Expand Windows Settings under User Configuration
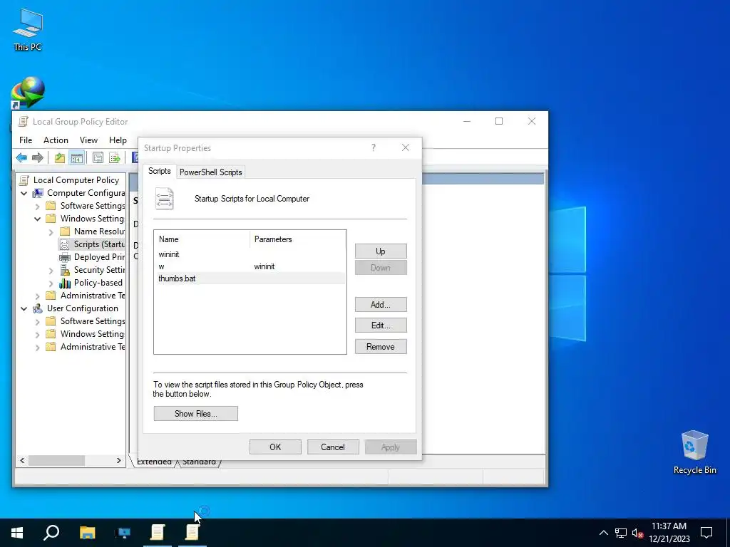This screenshot has height=547, width=730. point(37,334)
